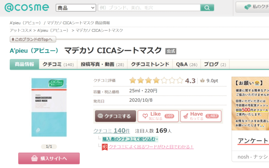
Task: Focus the brand search input field
Action: (149, 8)
